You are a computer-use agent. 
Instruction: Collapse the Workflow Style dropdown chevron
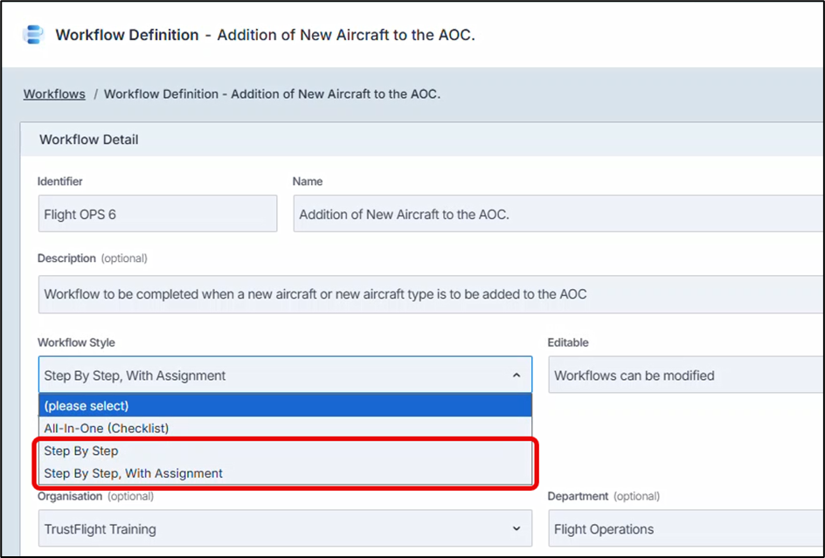pos(516,375)
